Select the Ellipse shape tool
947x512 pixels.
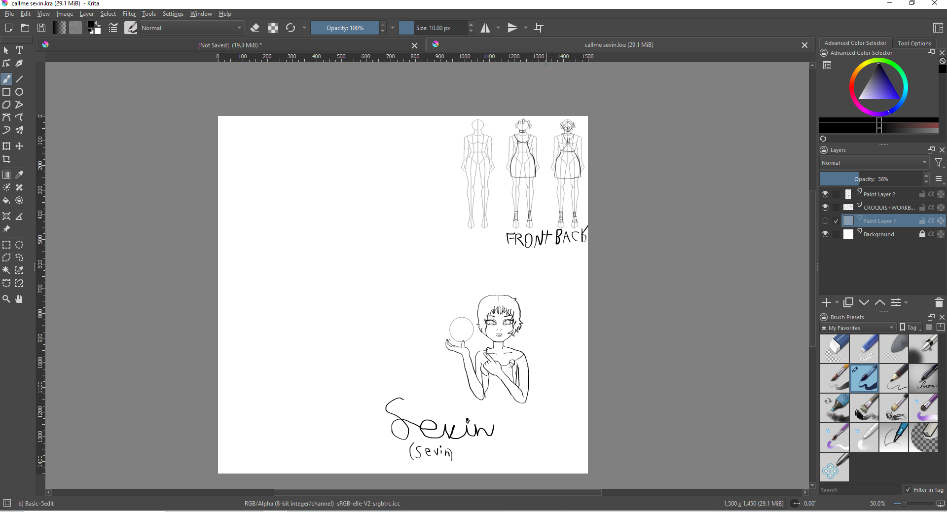coord(19,92)
